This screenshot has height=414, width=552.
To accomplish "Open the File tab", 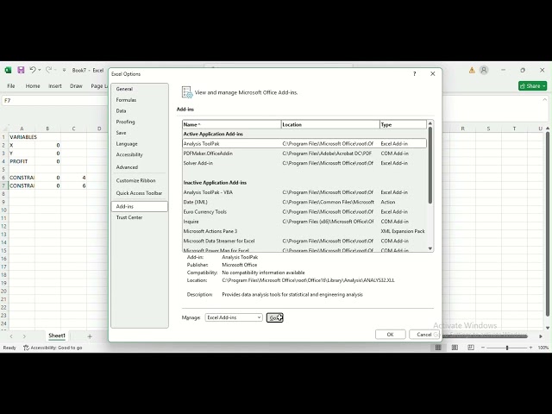I will click(x=11, y=86).
